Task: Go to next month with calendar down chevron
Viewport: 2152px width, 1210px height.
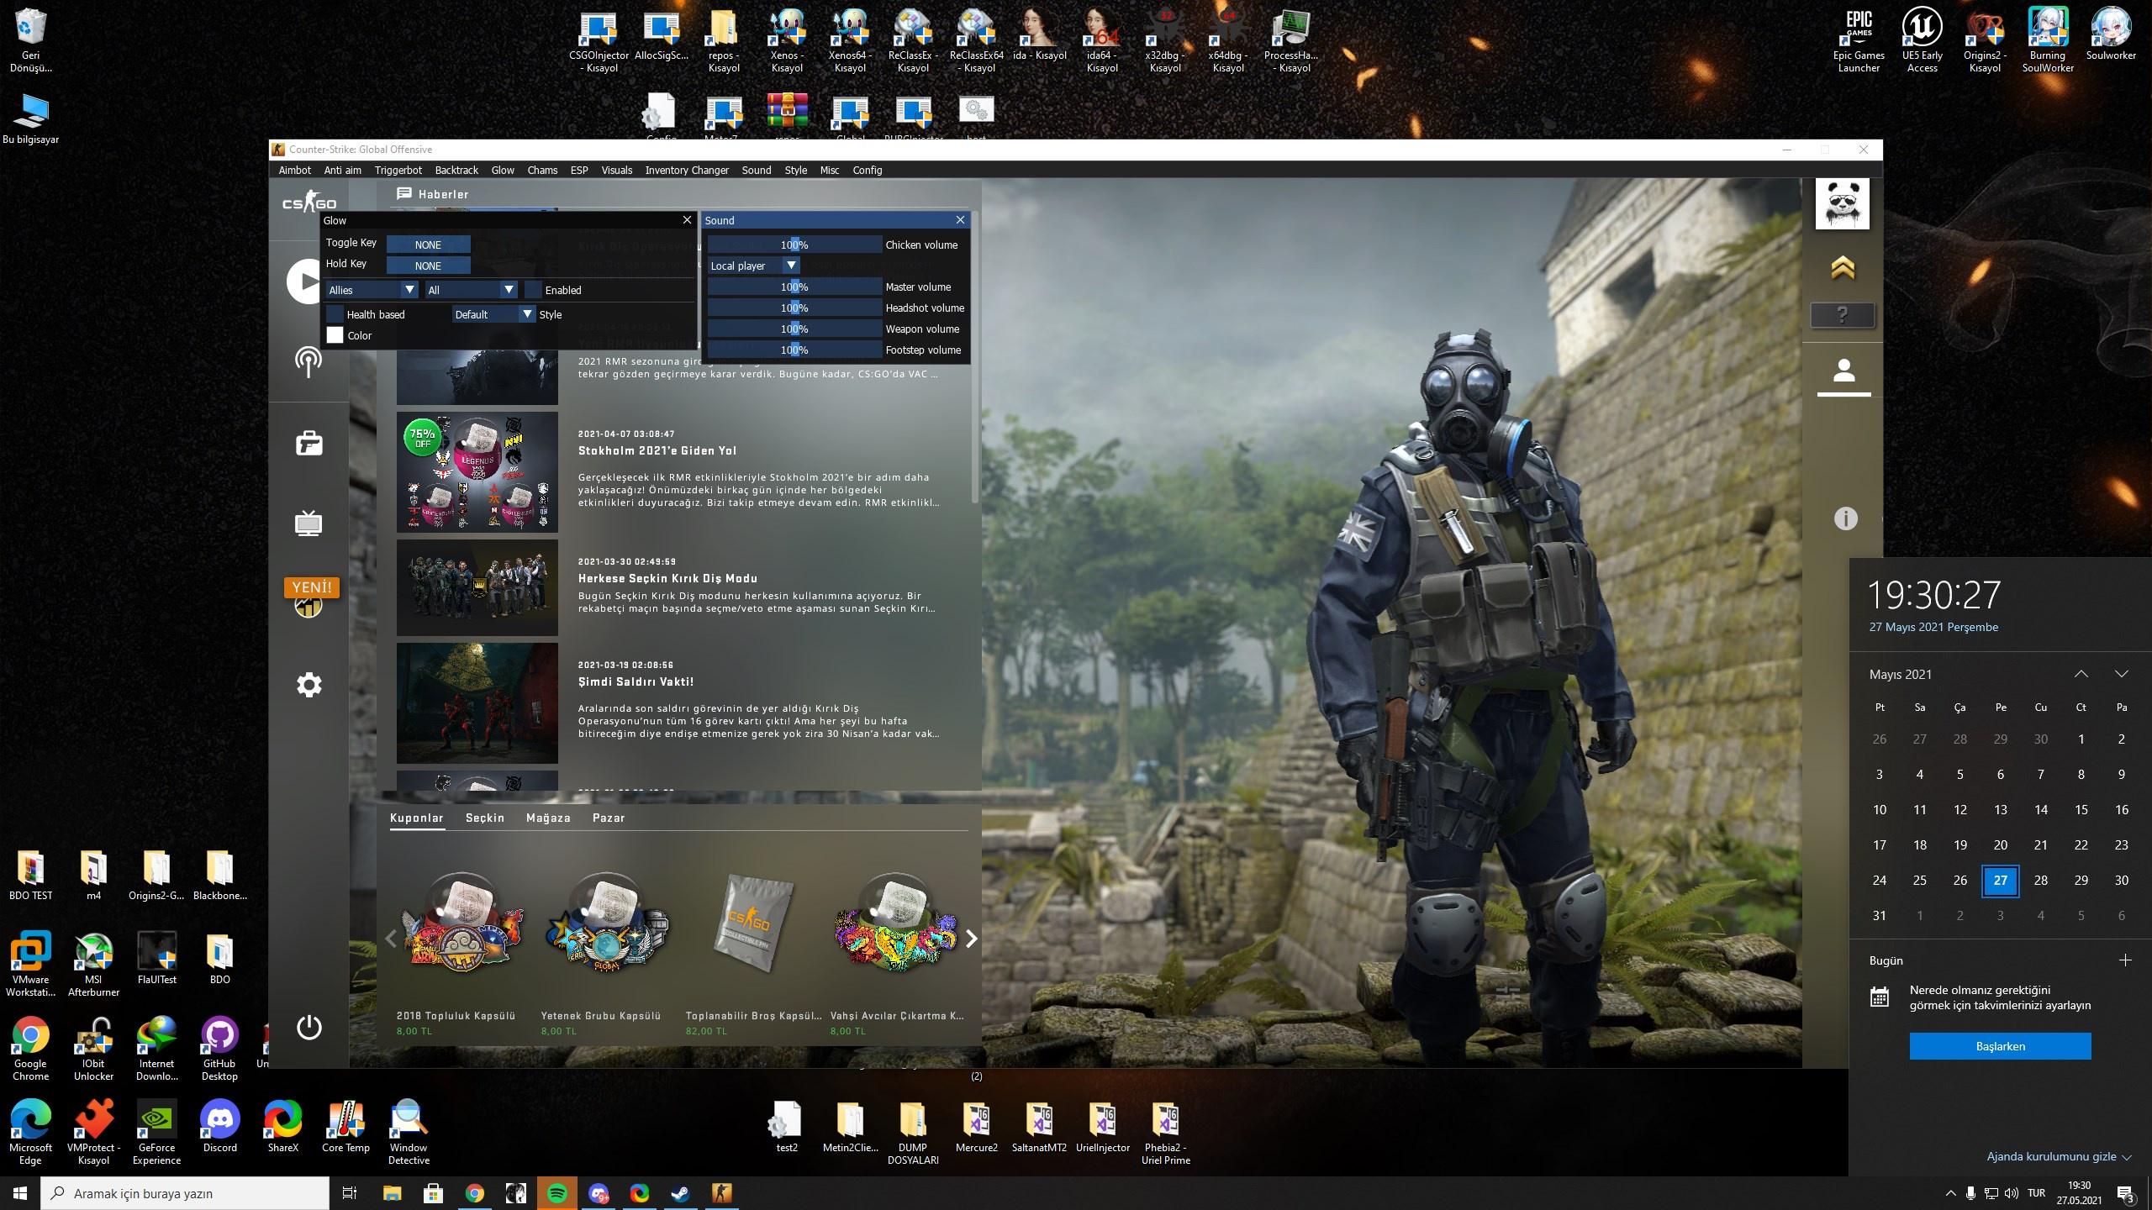Action: pos(2122,674)
